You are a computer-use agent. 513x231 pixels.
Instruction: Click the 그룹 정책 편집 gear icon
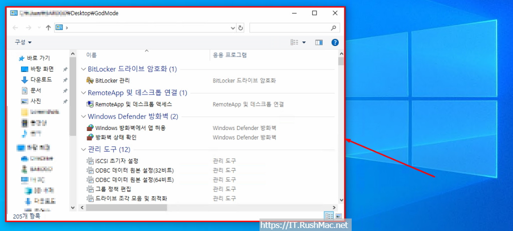click(x=90, y=189)
